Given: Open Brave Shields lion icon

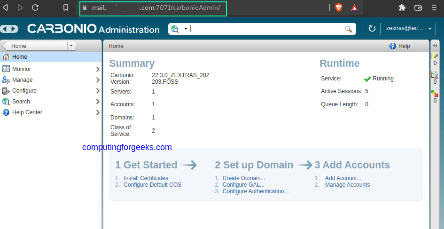Looking at the screenshot, I should [338, 8].
